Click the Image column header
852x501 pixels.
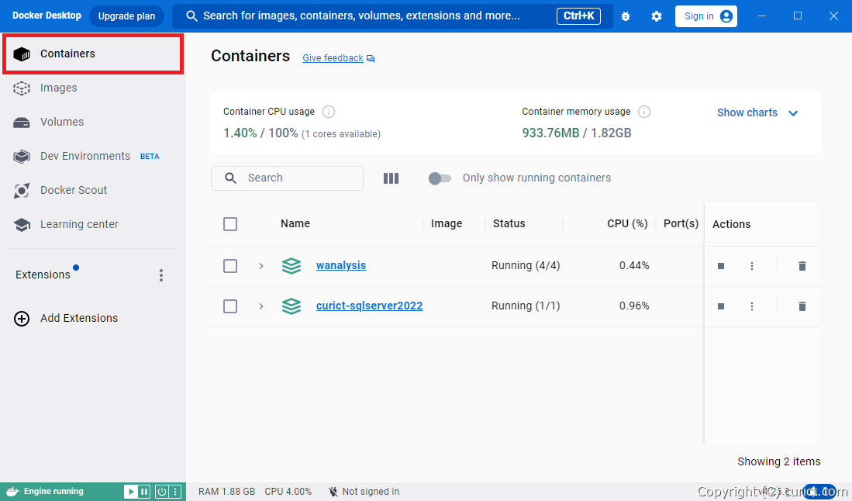coord(447,224)
